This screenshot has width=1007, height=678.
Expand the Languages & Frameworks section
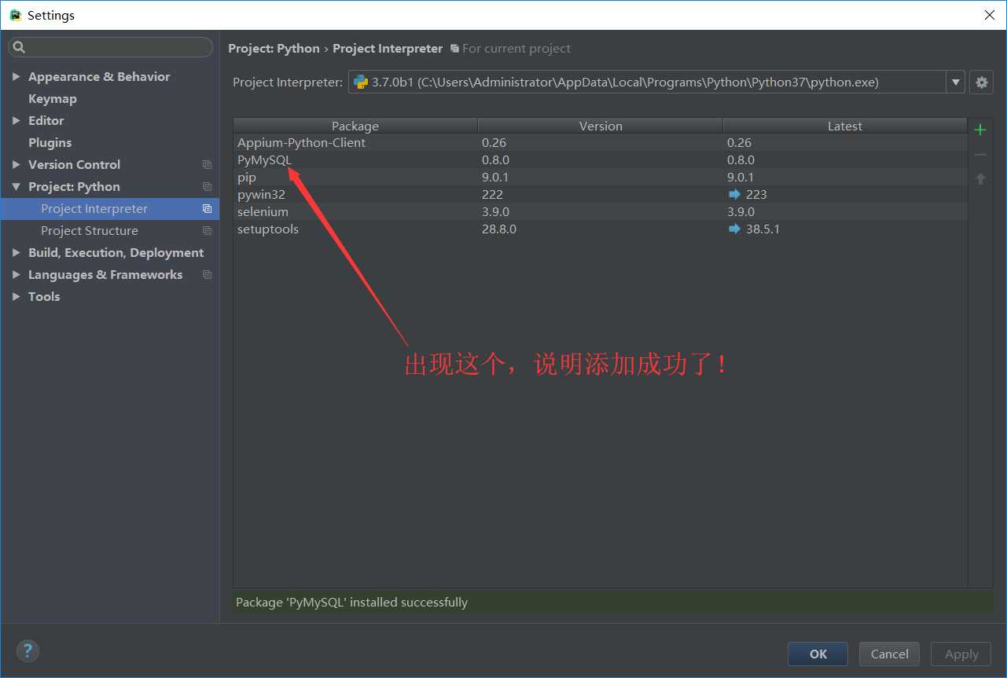(x=16, y=275)
